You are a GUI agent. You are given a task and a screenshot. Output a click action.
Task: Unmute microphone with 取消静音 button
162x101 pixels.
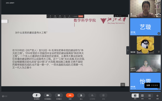36,95
